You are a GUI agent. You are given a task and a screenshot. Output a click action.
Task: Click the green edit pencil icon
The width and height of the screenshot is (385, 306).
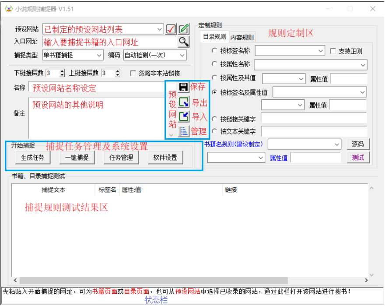click(x=184, y=29)
